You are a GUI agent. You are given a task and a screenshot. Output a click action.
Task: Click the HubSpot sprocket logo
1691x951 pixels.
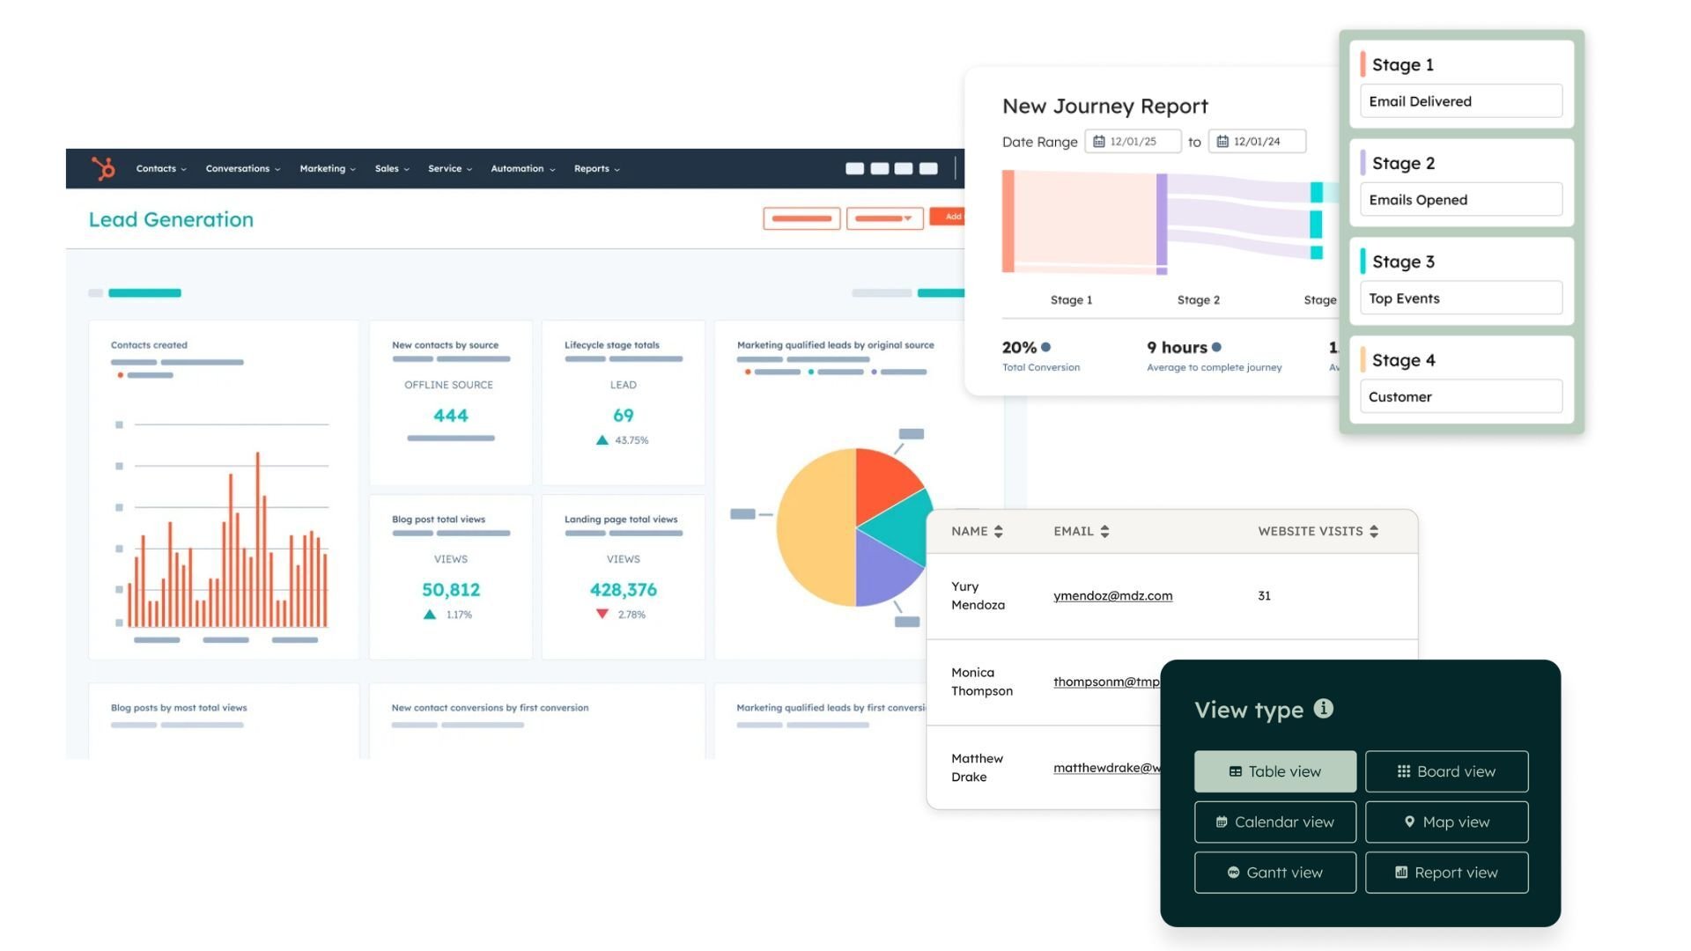(105, 168)
